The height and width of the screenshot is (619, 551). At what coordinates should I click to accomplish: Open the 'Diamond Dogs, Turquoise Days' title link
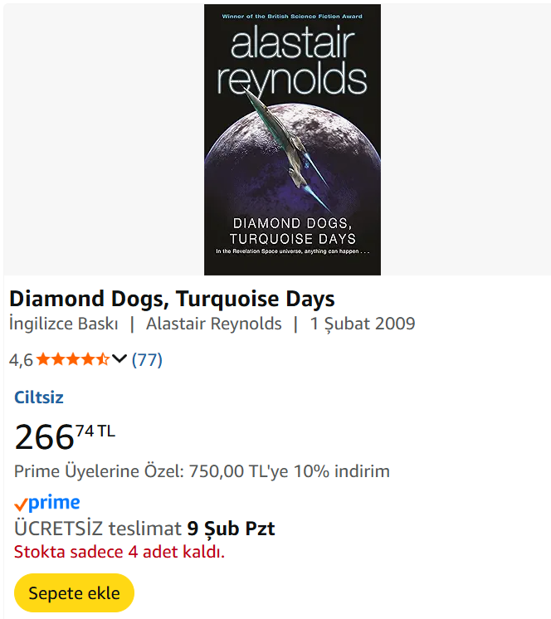pos(172,299)
